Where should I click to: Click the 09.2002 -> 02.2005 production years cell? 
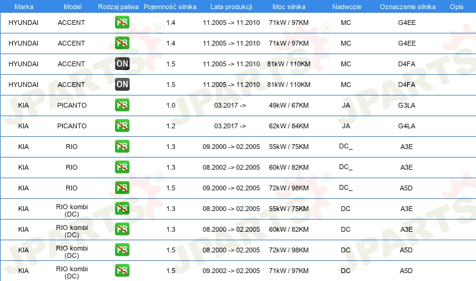coord(231,271)
